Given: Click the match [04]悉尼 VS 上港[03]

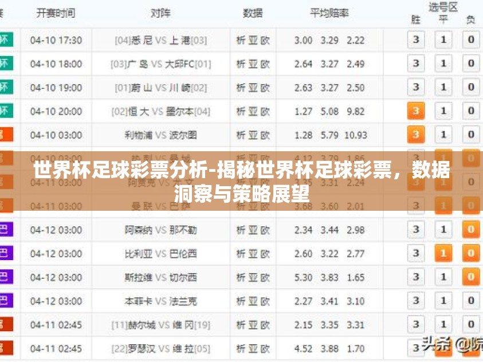Looking at the screenshot, I should 161,40.
